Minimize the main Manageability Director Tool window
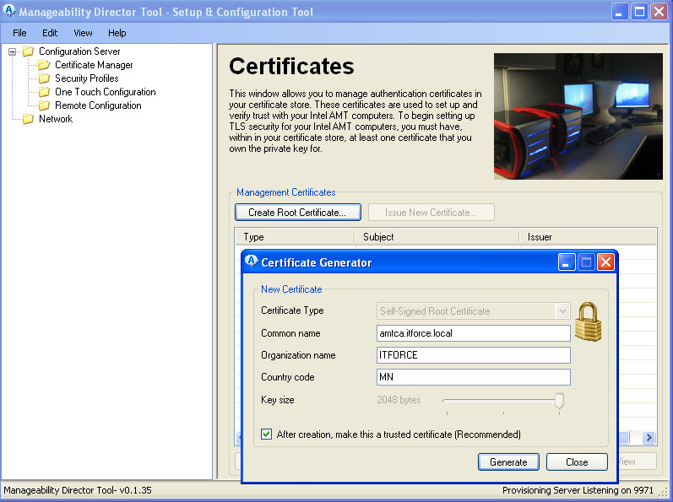This screenshot has height=502, width=673. tap(619, 12)
